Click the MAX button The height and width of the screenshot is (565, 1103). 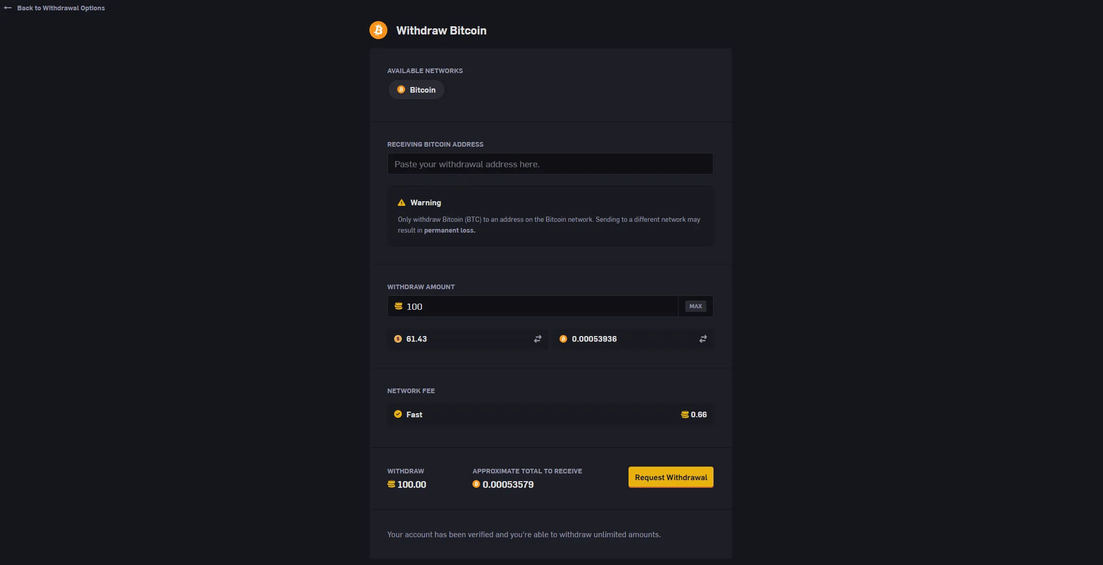tap(695, 306)
